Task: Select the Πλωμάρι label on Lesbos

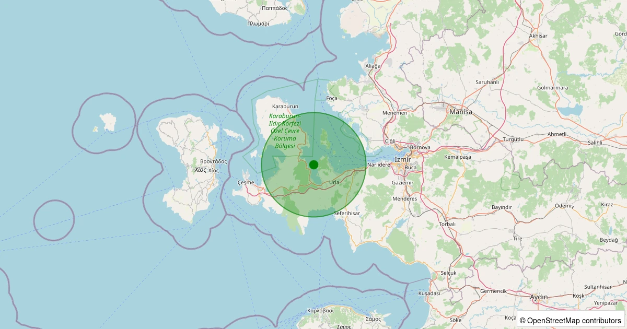Action: click(259, 23)
